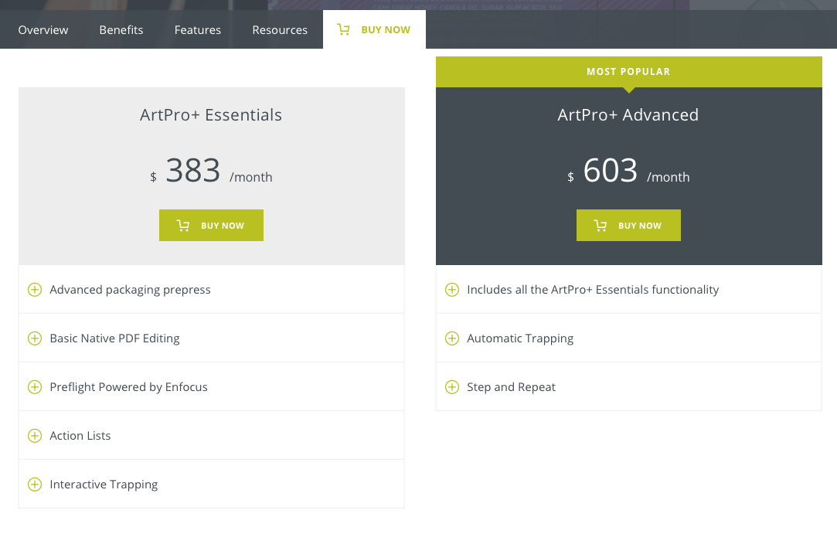The image size is (837, 534).
Task: Click the "Automatic Trapping" row text
Action: [520, 338]
